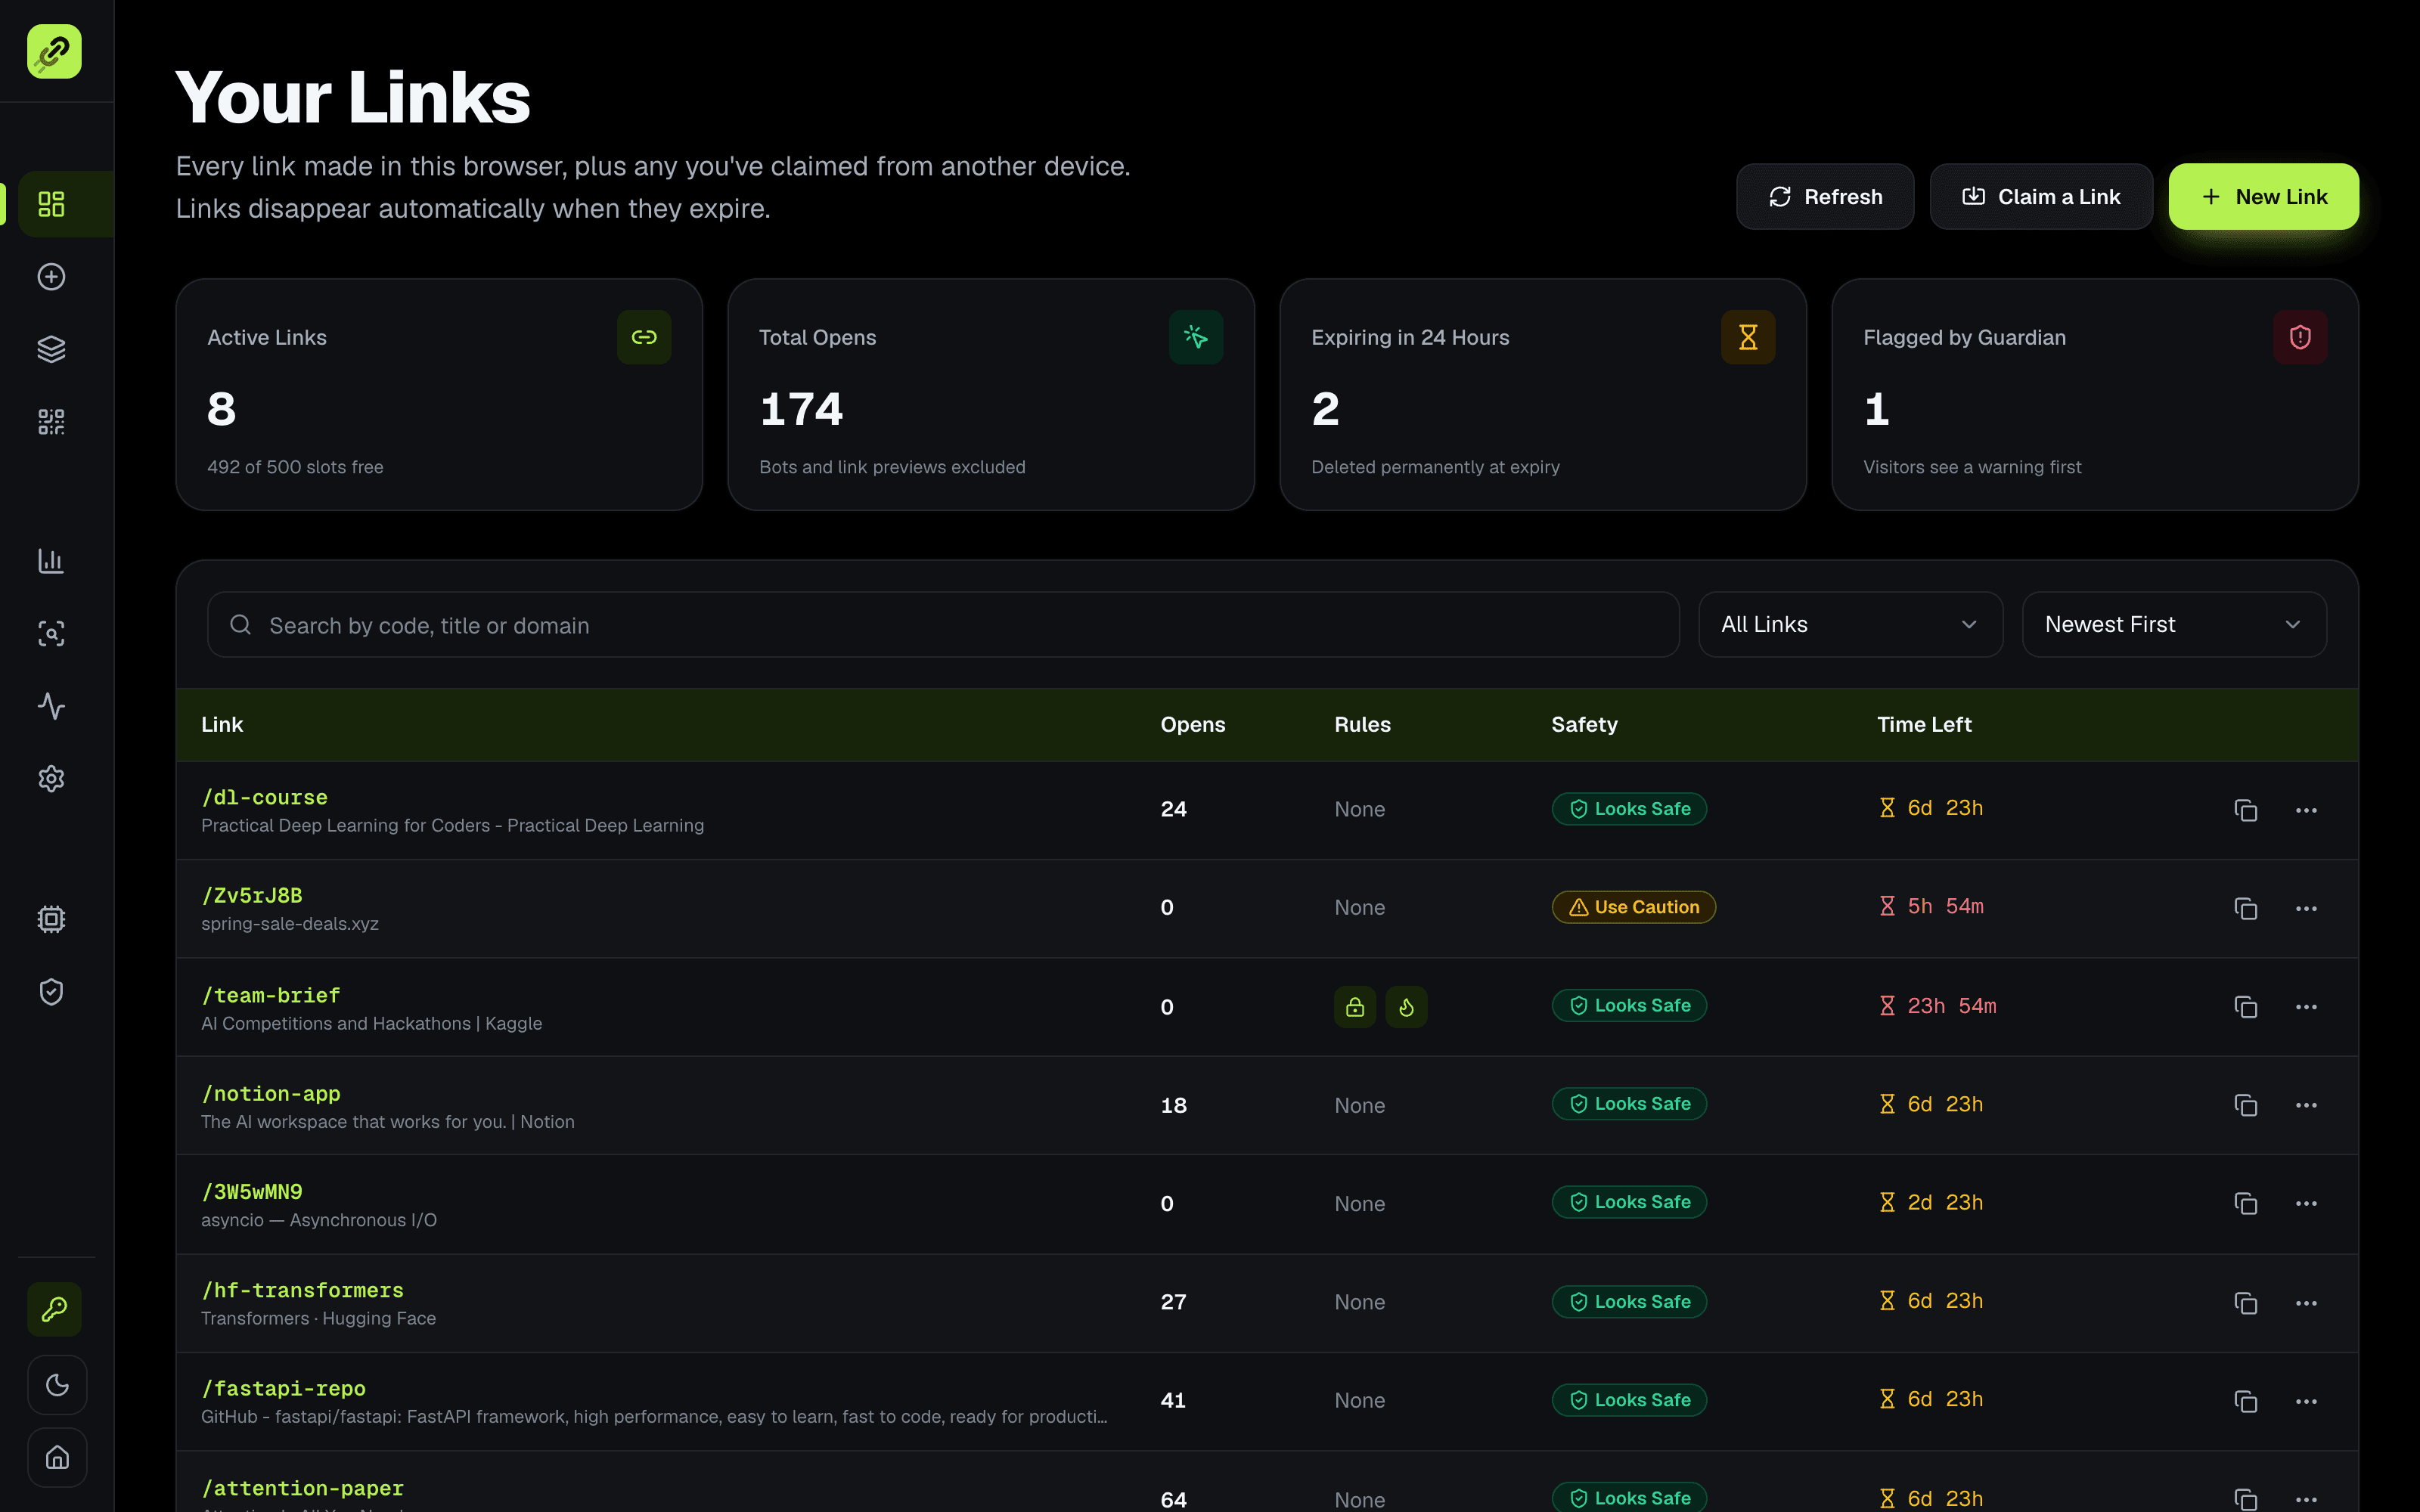Open more options for /fastapi-repo

[x=2306, y=1401]
